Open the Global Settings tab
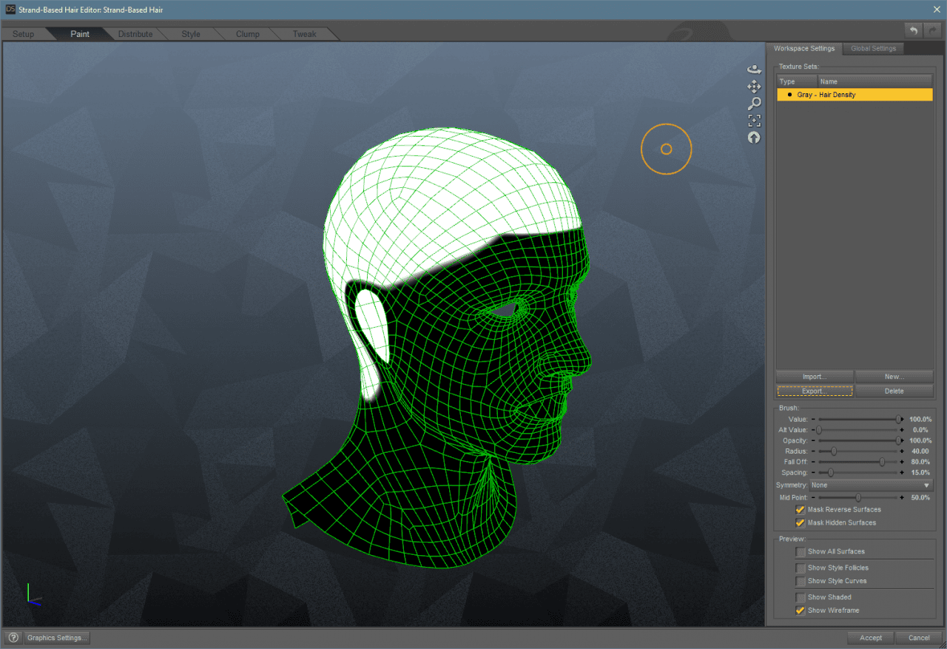This screenshot has height=649, width=947. click(x=873, y=48)
